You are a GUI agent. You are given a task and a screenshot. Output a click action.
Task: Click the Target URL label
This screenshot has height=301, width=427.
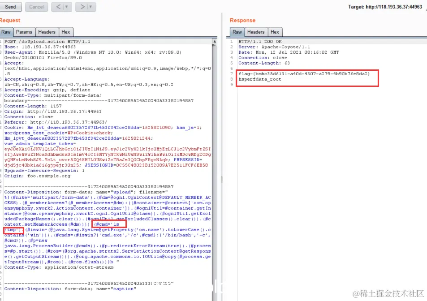385,7
